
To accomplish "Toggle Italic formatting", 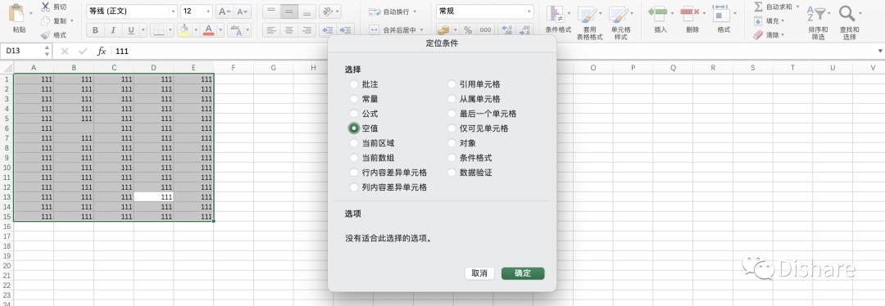I will point(113,30).
